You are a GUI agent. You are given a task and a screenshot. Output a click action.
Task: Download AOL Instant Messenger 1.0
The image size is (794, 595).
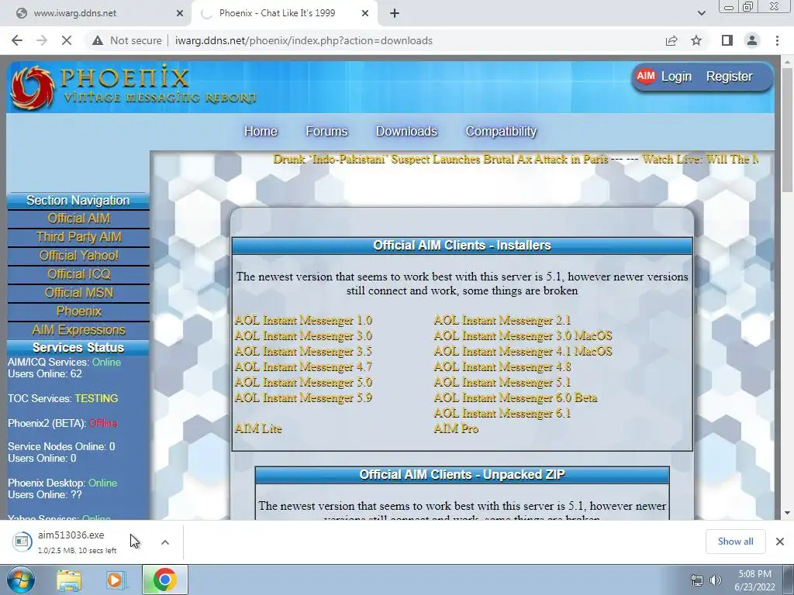tap(303, 320)
